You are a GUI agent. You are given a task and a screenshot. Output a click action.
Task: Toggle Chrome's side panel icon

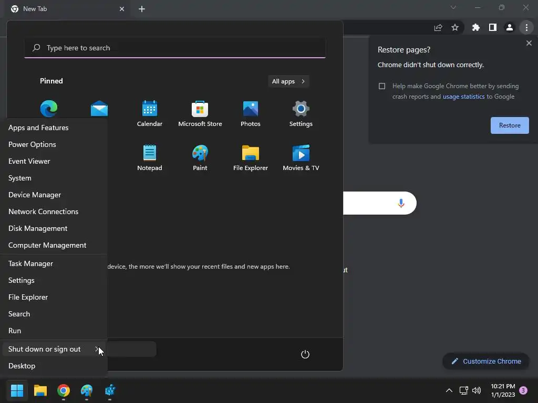click(493, 27)
